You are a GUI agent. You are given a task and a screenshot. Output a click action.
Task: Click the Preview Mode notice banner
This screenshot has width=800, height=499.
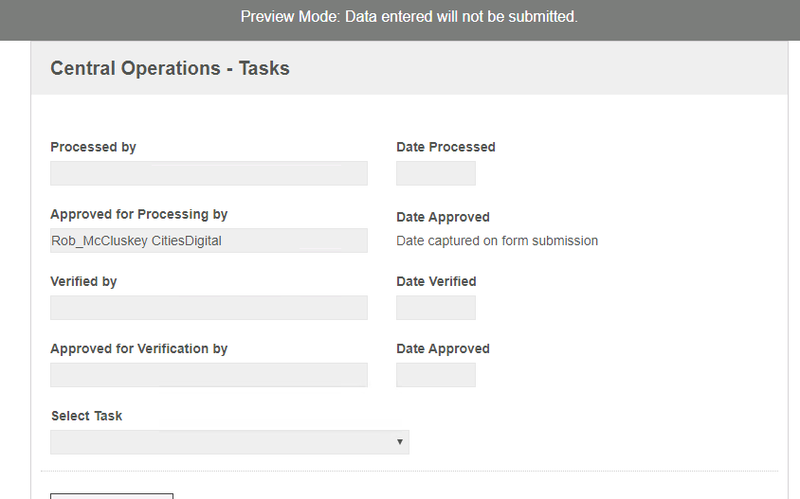tap(409, 17)
